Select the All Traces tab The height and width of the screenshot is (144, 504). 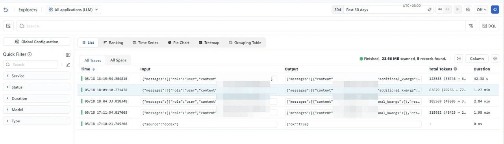(93, 60)
